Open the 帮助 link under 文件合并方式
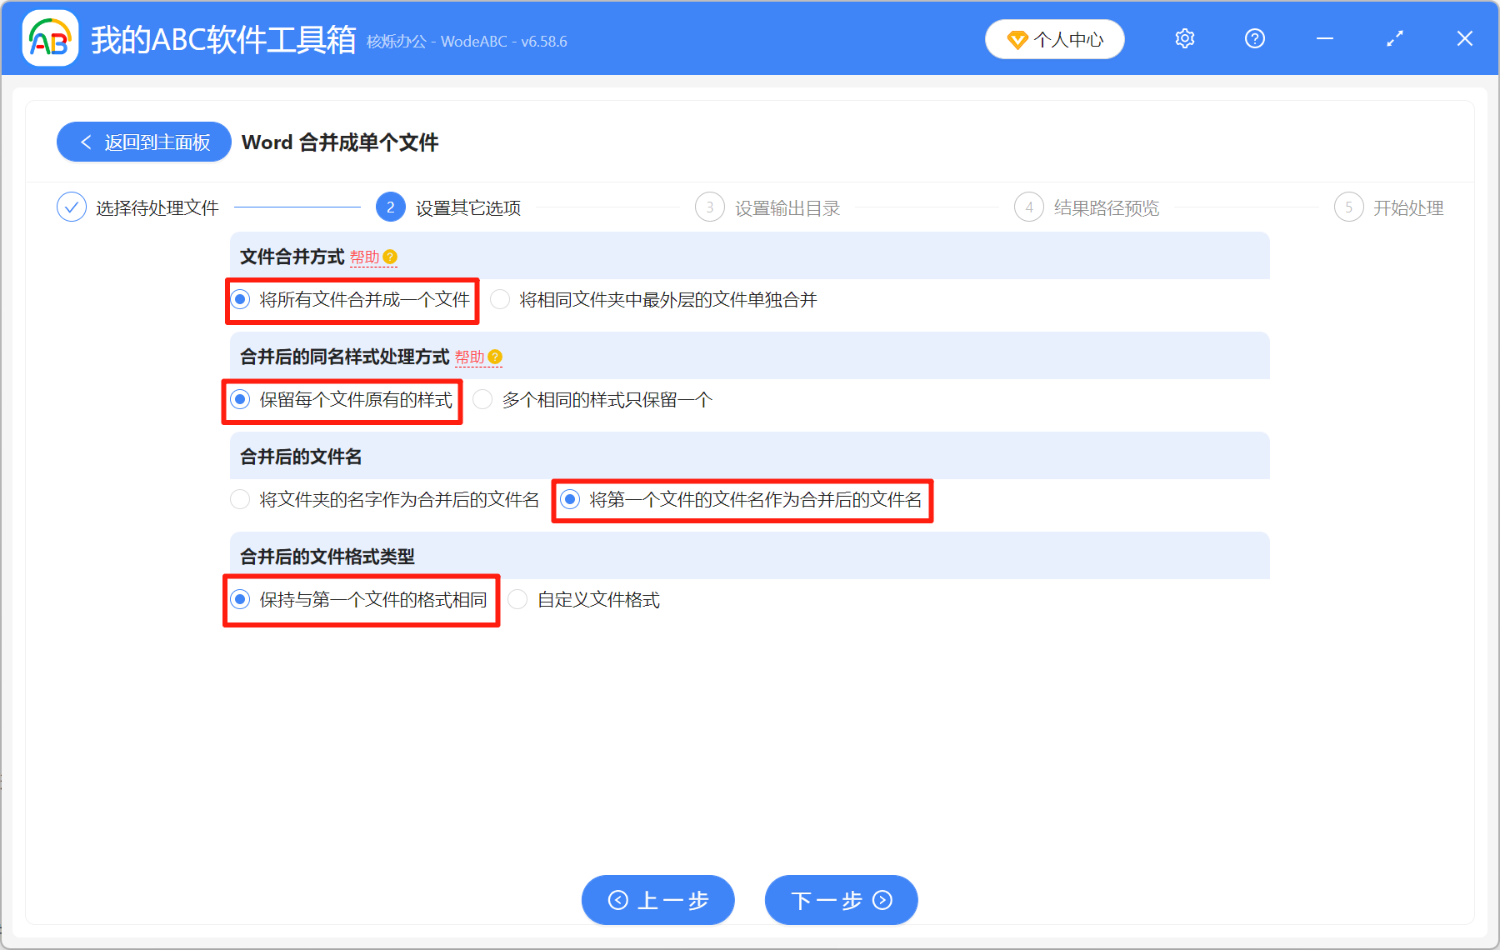The height and width of the screenshot is (950, 1500). point(367,257)
